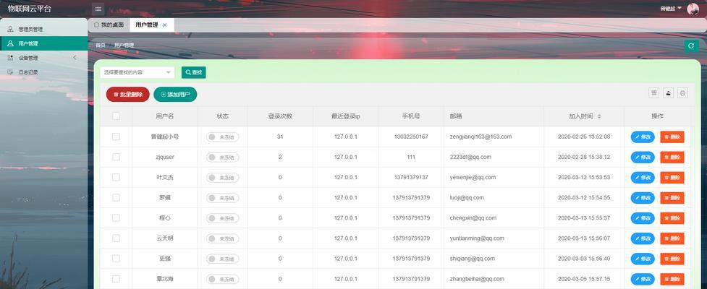Click the email 2223df@qq.com
The width and height of the screenshot is (707, 289).
pyautogui.click(x=470, y=157)
